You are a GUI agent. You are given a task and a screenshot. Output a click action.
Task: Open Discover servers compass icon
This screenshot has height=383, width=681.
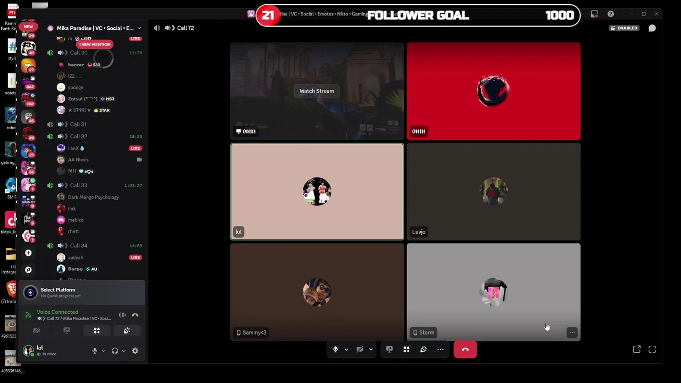click(x=28, y=270)
